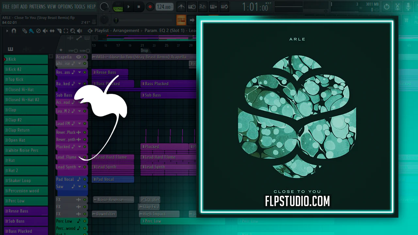The height and width of the screenshot is (235, 418).
Task: Select the Slice tool in playlist toolbar
Action: [59, 31]
